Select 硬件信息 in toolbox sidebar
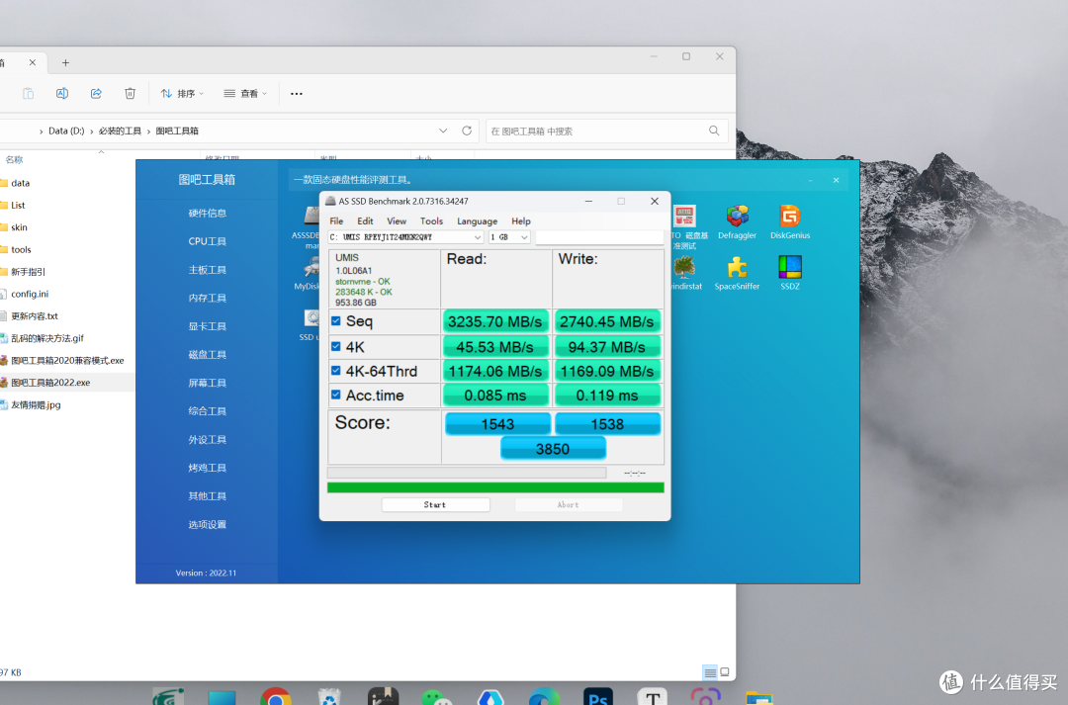This screenshot has height=705, width=1068. 207,214
